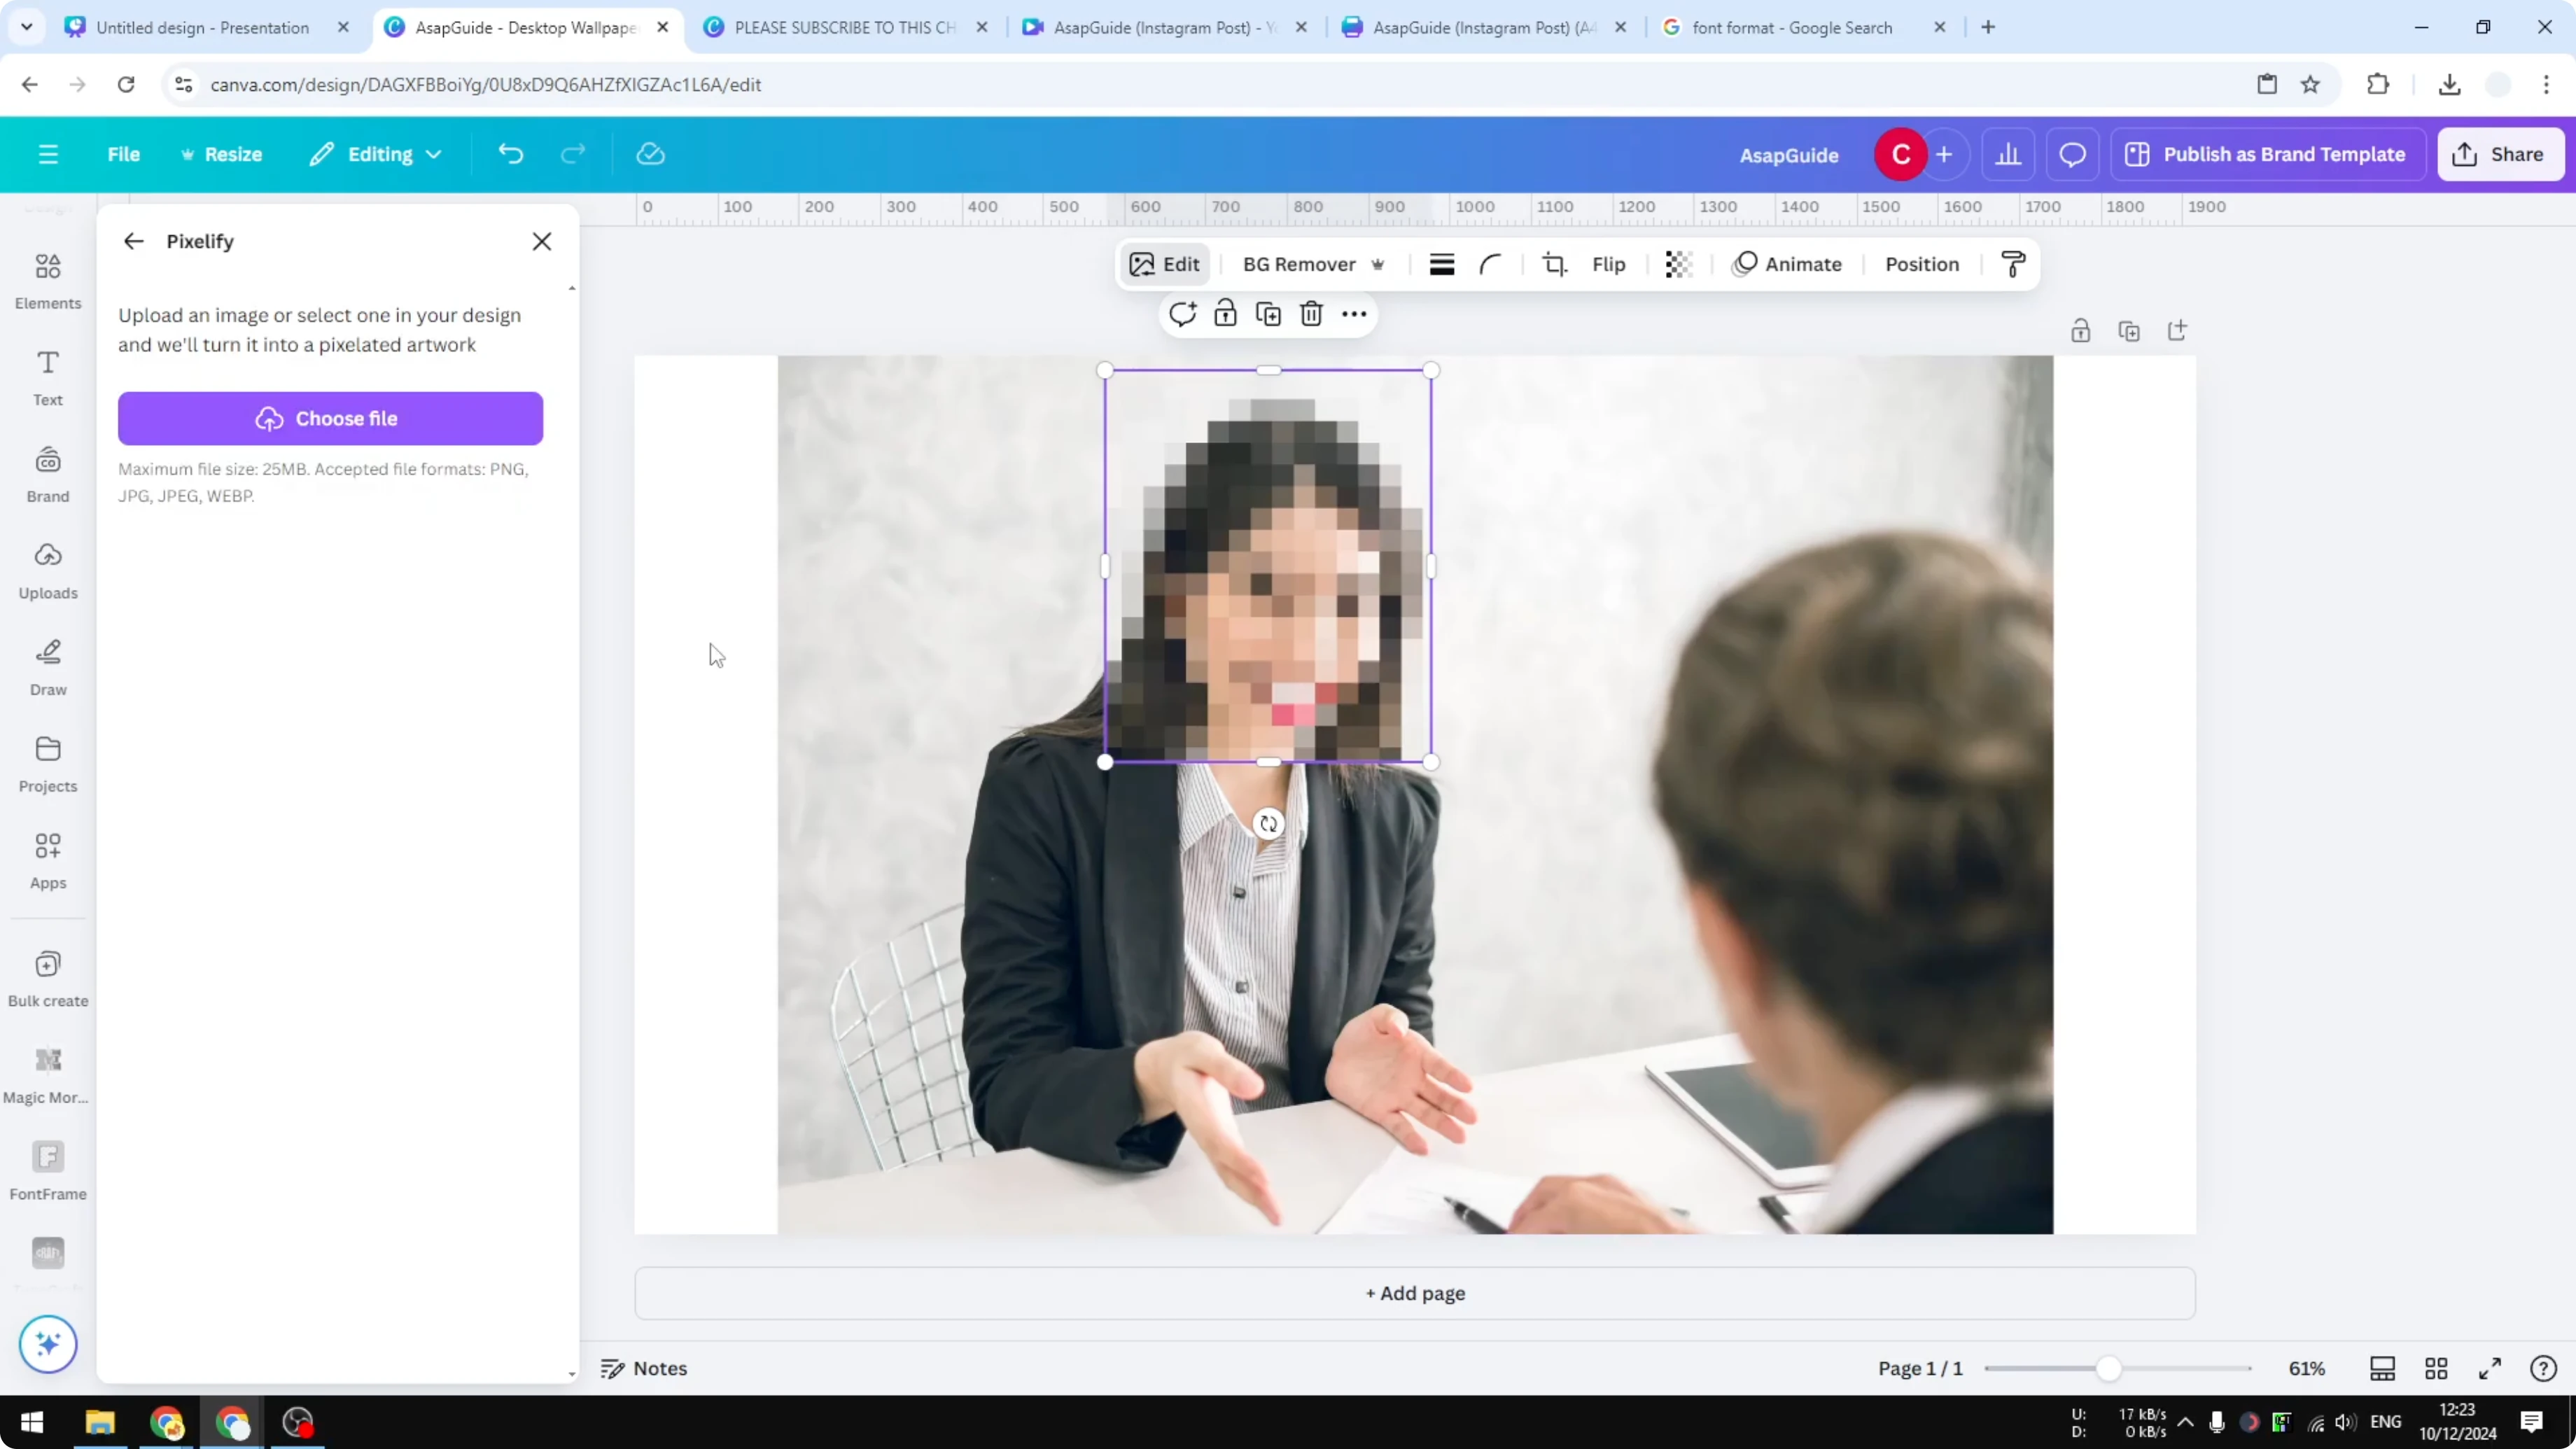Toggle the corner rounding control
Screen dimensions: 2576x1449
click(x=1490, y=264)
